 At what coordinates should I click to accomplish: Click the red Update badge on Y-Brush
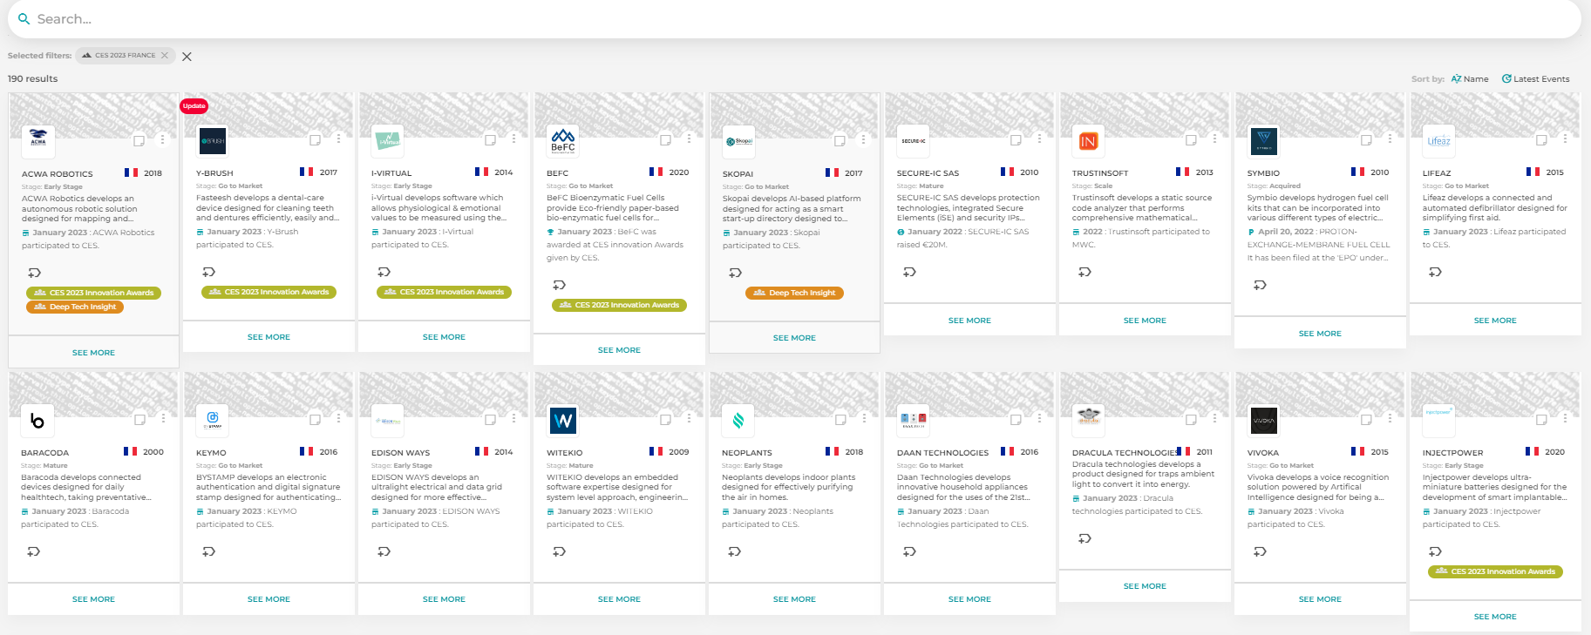pos(194,105)
